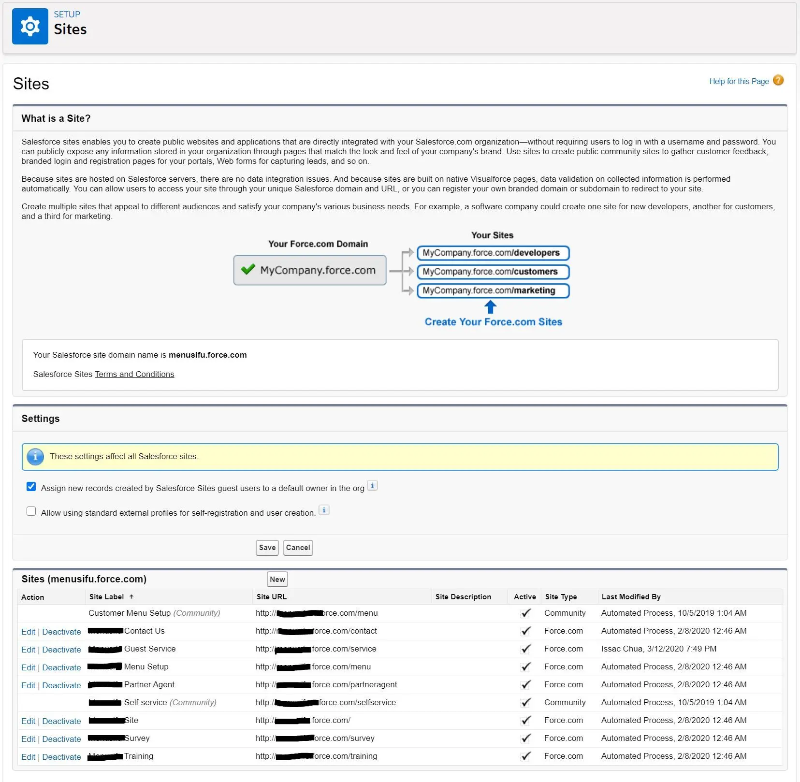Click active checkmark for Guest Service row
This screenshot has height=782, width=800.
point(526,649)
